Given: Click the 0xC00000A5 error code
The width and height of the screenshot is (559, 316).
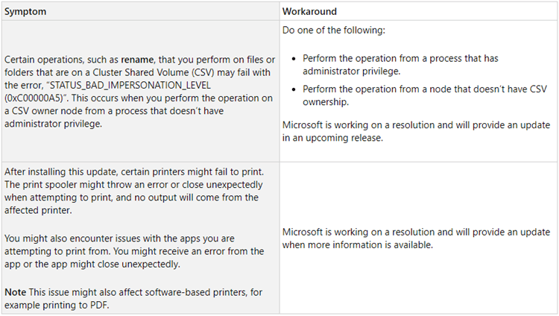Looking at the screenshot, I should [34, 98].
